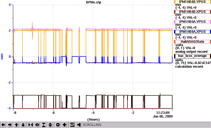Select the HallADAQState curve in the legend
The height and width of the screenshot is (128, 211).
tap(193, 42)
